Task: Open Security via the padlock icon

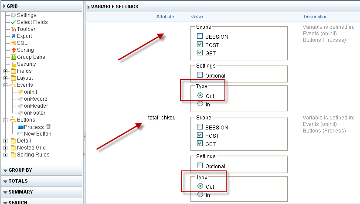Action: point(13,64)
